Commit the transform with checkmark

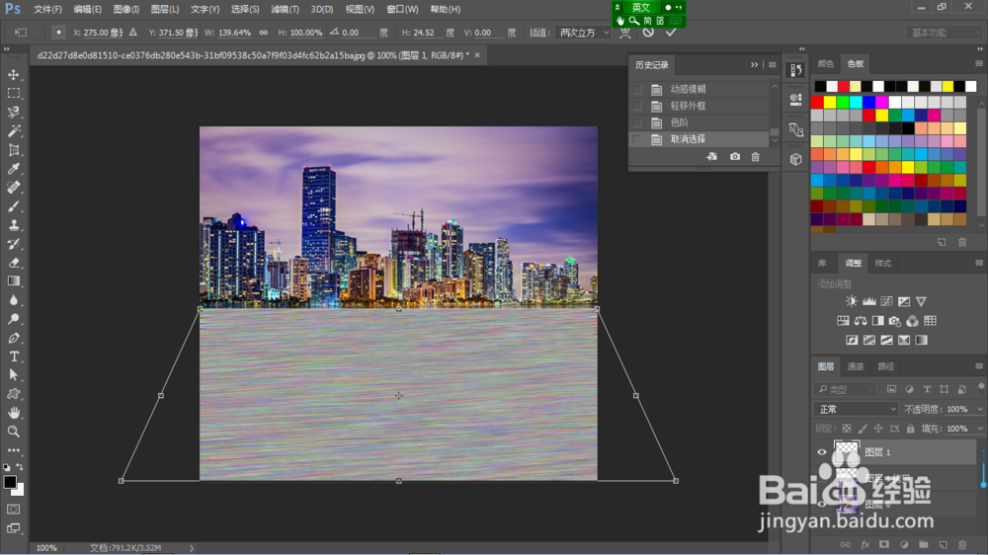tap(671, 33)
